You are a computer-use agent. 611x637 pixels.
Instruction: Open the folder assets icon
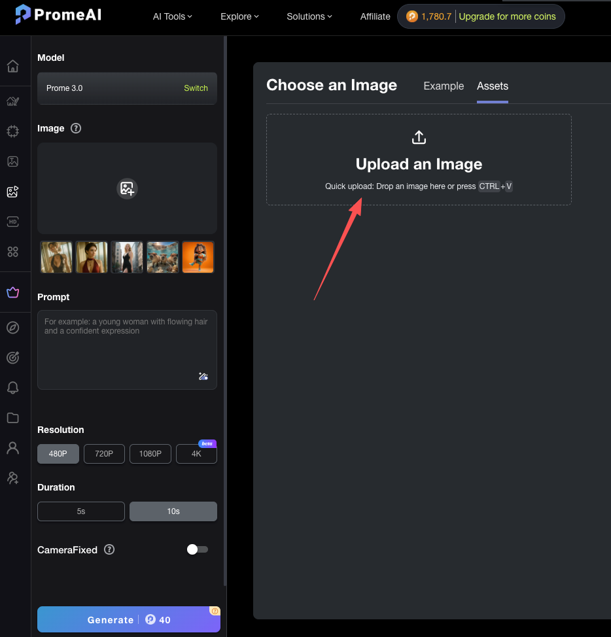12,418
